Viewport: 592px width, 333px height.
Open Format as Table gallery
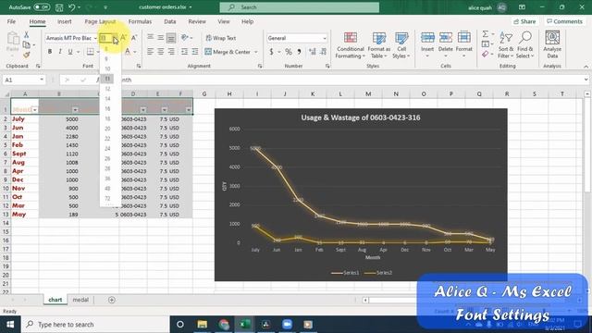(x=379, y=45)
